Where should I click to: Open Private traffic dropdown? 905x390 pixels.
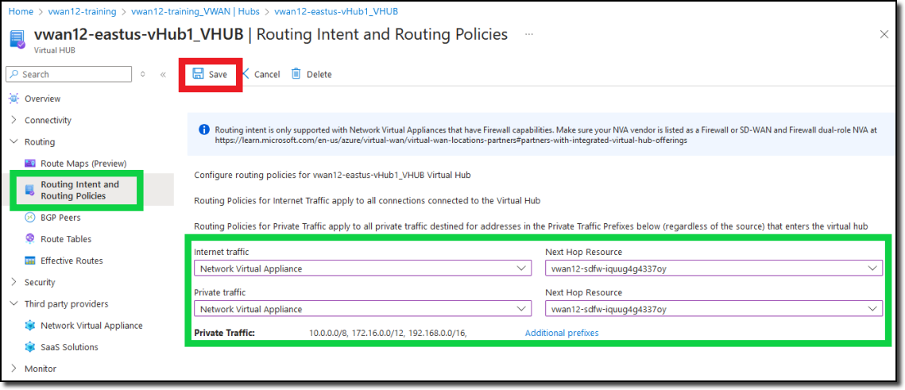pos(362,309)
